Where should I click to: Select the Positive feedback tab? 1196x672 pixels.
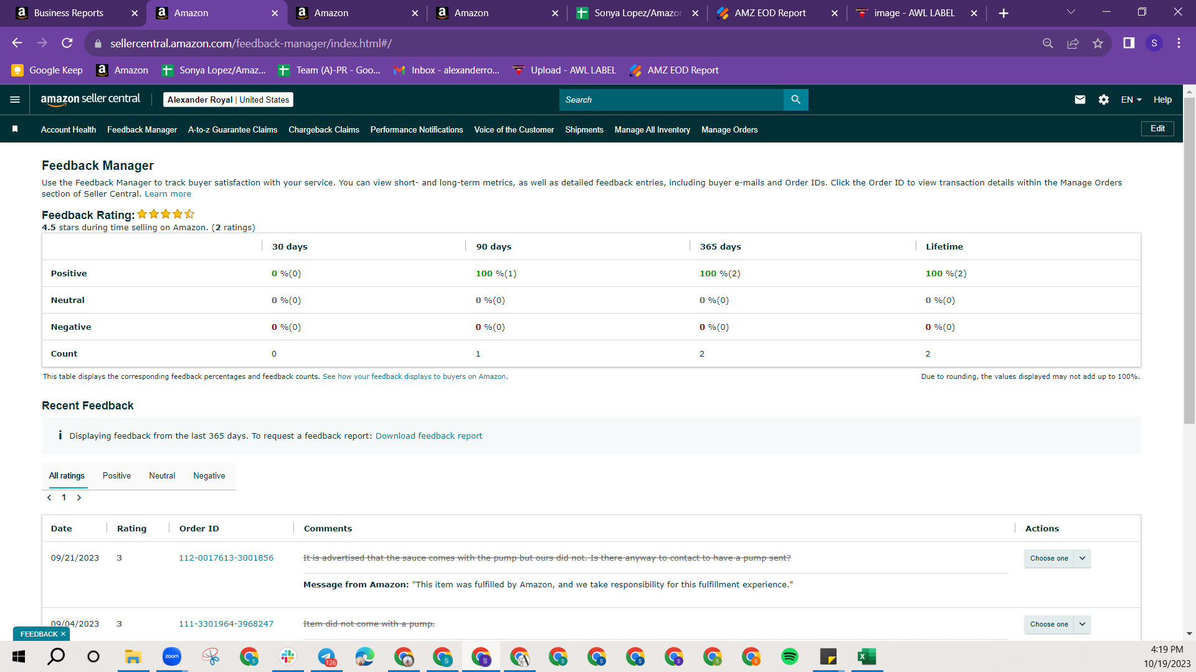116,476
